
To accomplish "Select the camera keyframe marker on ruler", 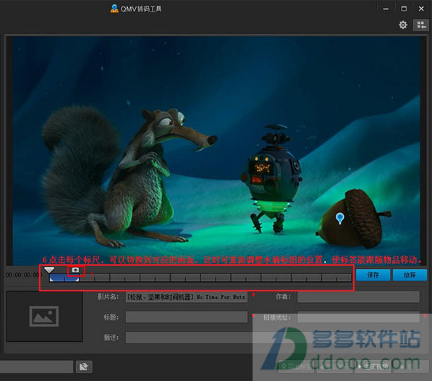I will click(75, 270).
